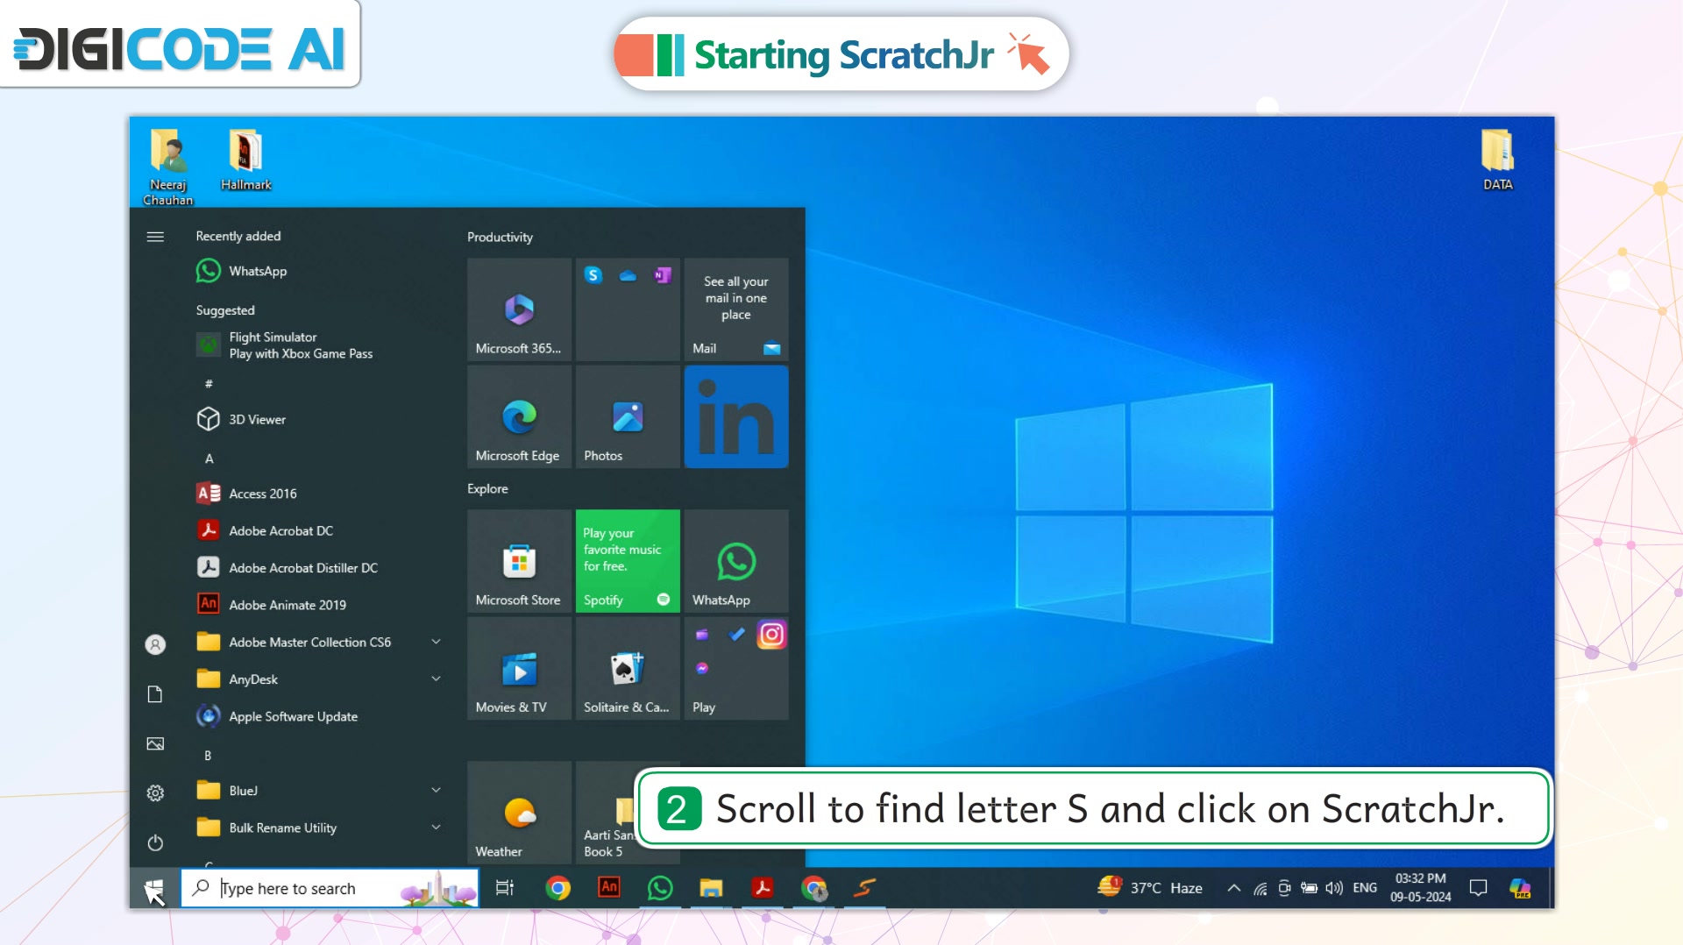Open File Explorer from the taskbar
The image size is (1683, 945).
[711, 888]
